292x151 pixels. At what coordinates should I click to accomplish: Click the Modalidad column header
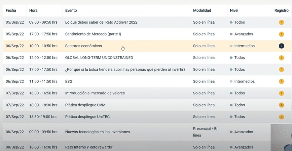(x=202, y=11)
